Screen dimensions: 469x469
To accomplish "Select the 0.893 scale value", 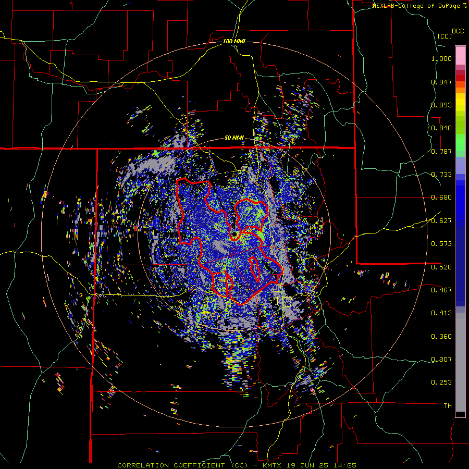I will (441, 105).
